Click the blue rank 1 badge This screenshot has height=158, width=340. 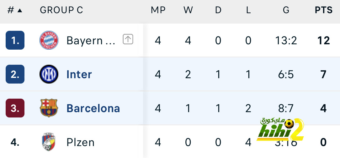point(15,41)
